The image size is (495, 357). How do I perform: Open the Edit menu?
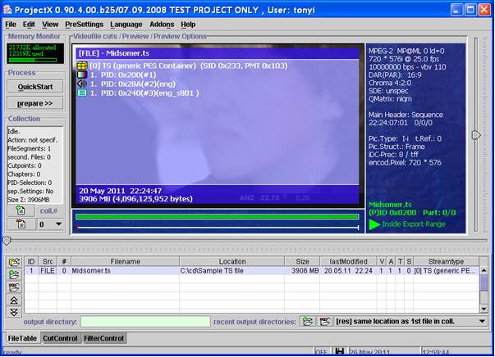tap(29, 25)
